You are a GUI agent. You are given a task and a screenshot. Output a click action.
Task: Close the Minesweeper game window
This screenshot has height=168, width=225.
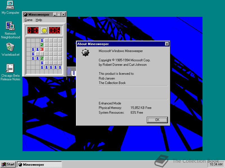tap(64, 15)
